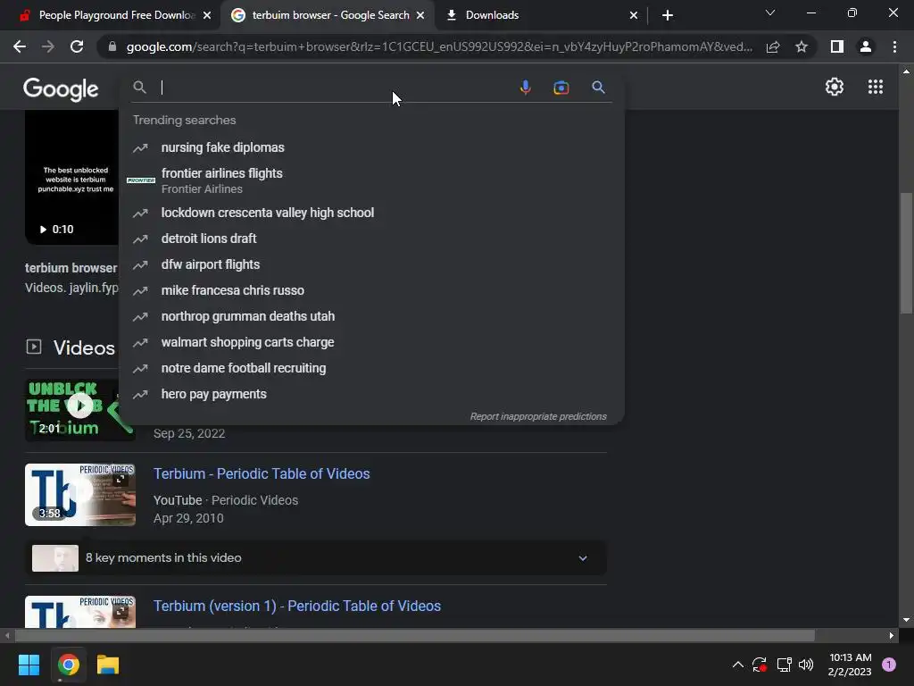Click the vertical page scrollbar
The image size is (914, 686).
[906, 253]
